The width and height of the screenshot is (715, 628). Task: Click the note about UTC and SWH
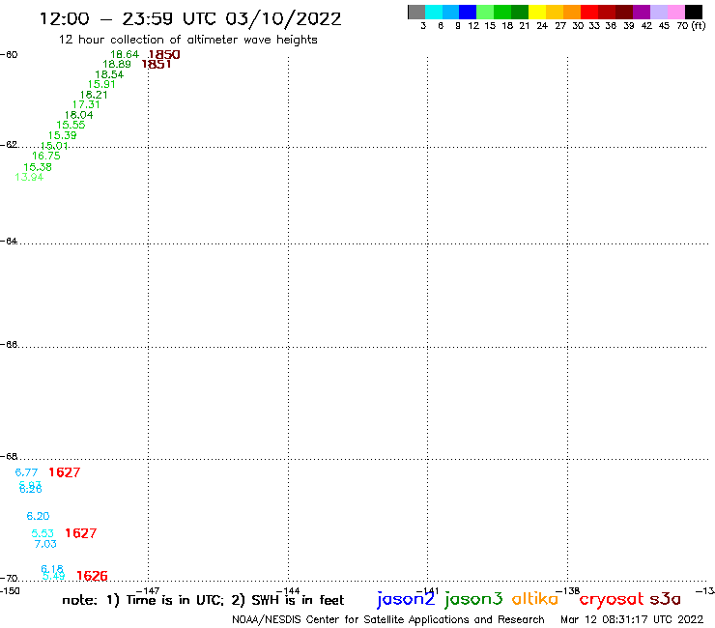pos(203,600)
